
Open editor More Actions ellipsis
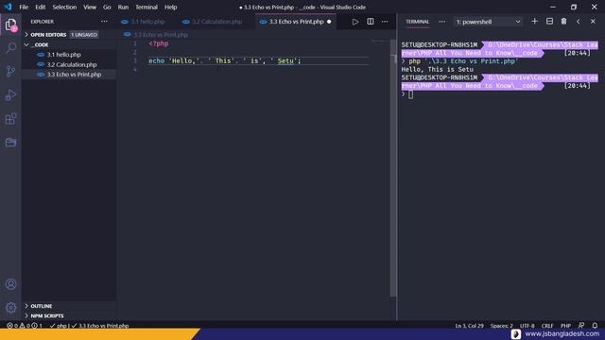click(385, 22)
